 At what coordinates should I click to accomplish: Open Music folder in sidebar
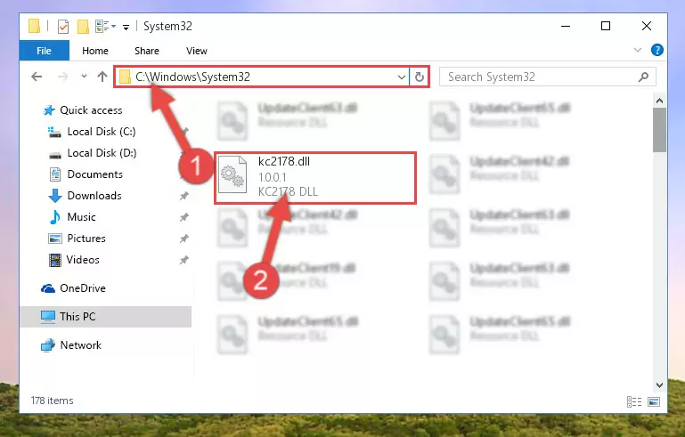click(81, 217)
